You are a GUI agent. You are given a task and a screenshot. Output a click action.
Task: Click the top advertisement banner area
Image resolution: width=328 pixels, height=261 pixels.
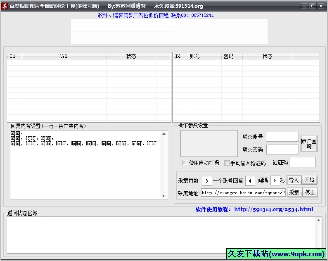(x=169, y=32)
